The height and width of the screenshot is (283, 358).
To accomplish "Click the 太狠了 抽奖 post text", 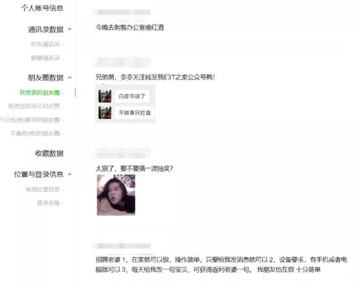I will pyautogui.click(x=134, y=169).
